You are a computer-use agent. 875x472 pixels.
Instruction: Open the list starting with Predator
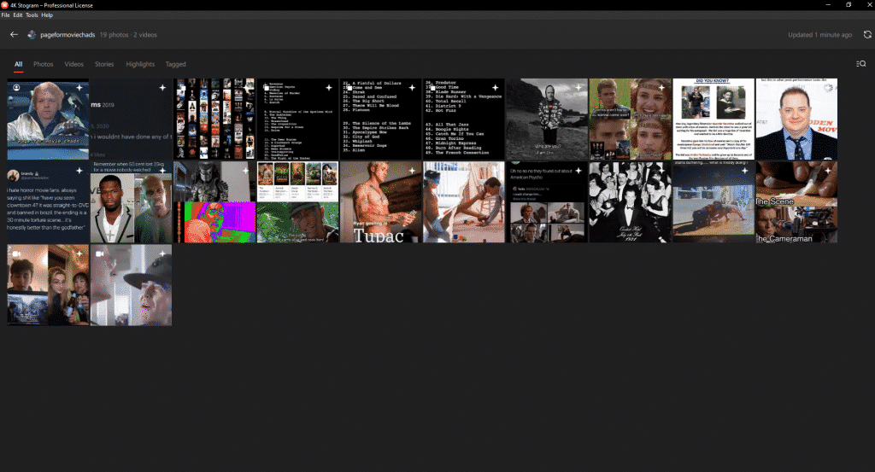click(464, 119)
